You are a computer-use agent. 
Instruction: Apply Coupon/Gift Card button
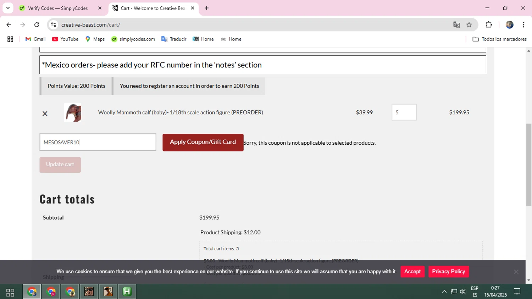click(x=203, y=142)
